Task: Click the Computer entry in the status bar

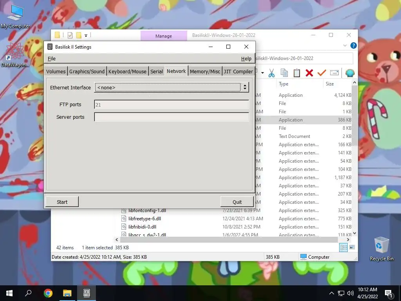Action: pyautogui.click(x=315, y=257)
